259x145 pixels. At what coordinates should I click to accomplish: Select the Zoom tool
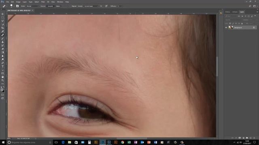click(x=2, y=80)
